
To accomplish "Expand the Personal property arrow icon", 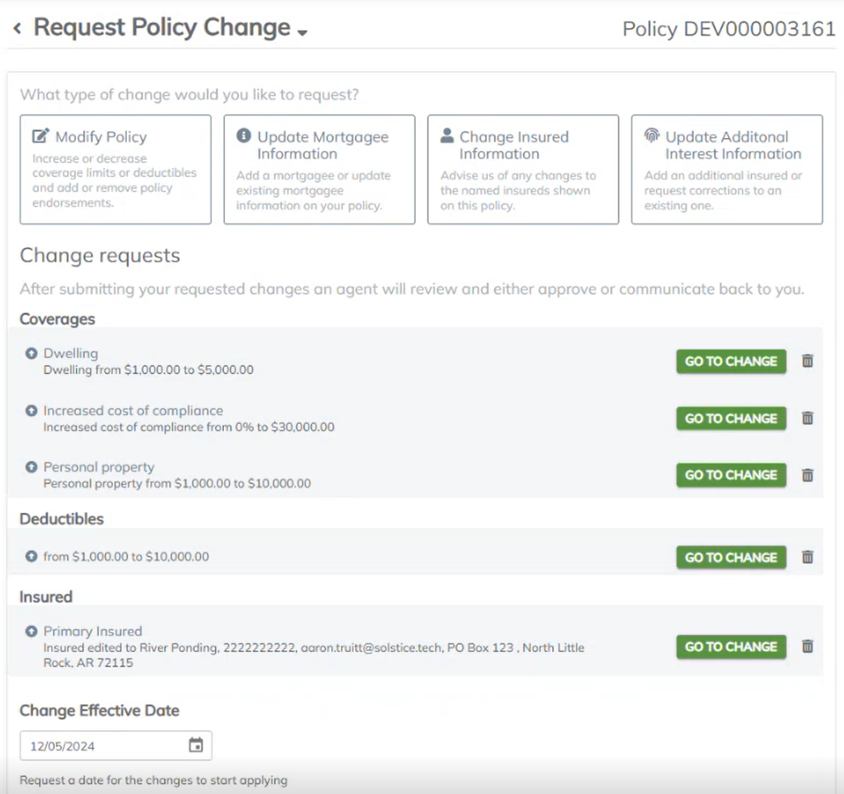I will 32,467.
